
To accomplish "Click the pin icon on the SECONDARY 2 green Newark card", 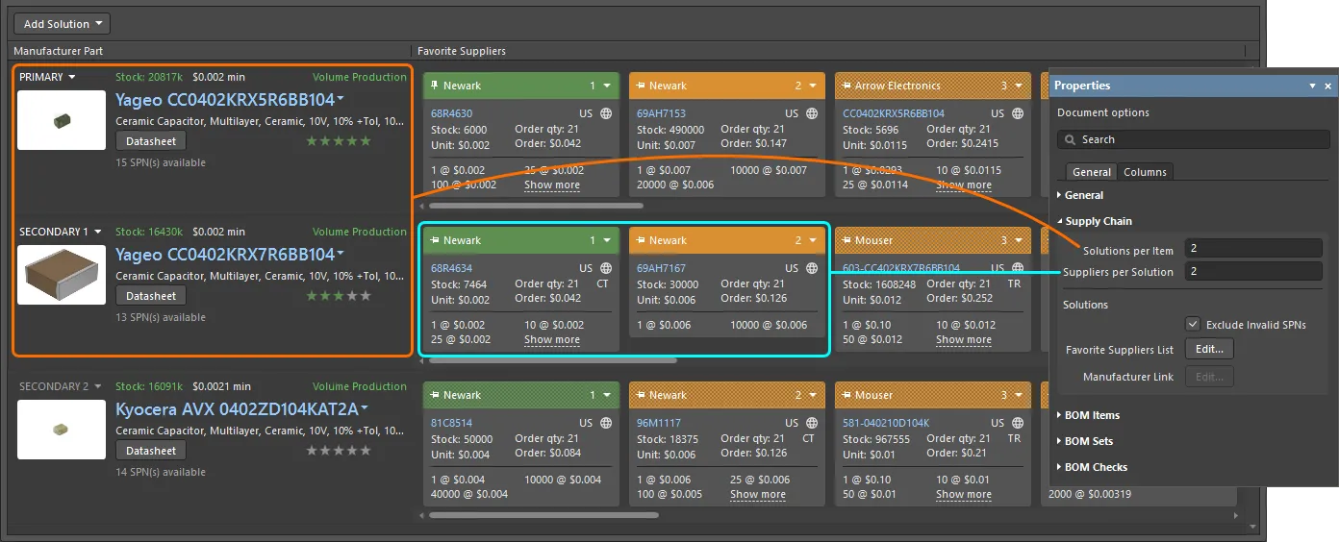I will coord(435,395).
